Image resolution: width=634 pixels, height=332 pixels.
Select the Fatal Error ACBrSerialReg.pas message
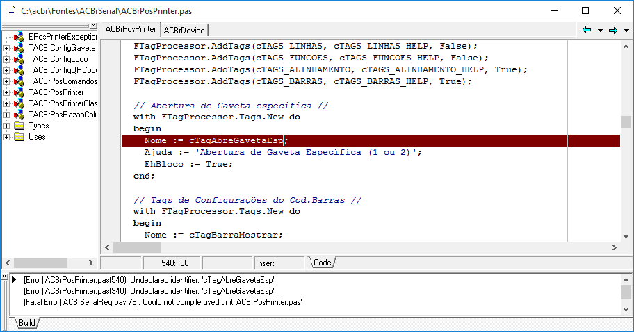point(163,302)
